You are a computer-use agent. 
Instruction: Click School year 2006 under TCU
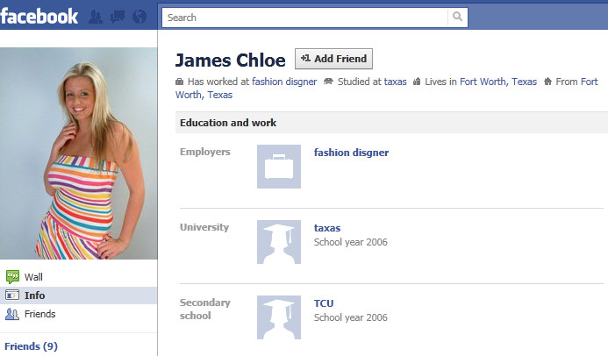[351, 317]
